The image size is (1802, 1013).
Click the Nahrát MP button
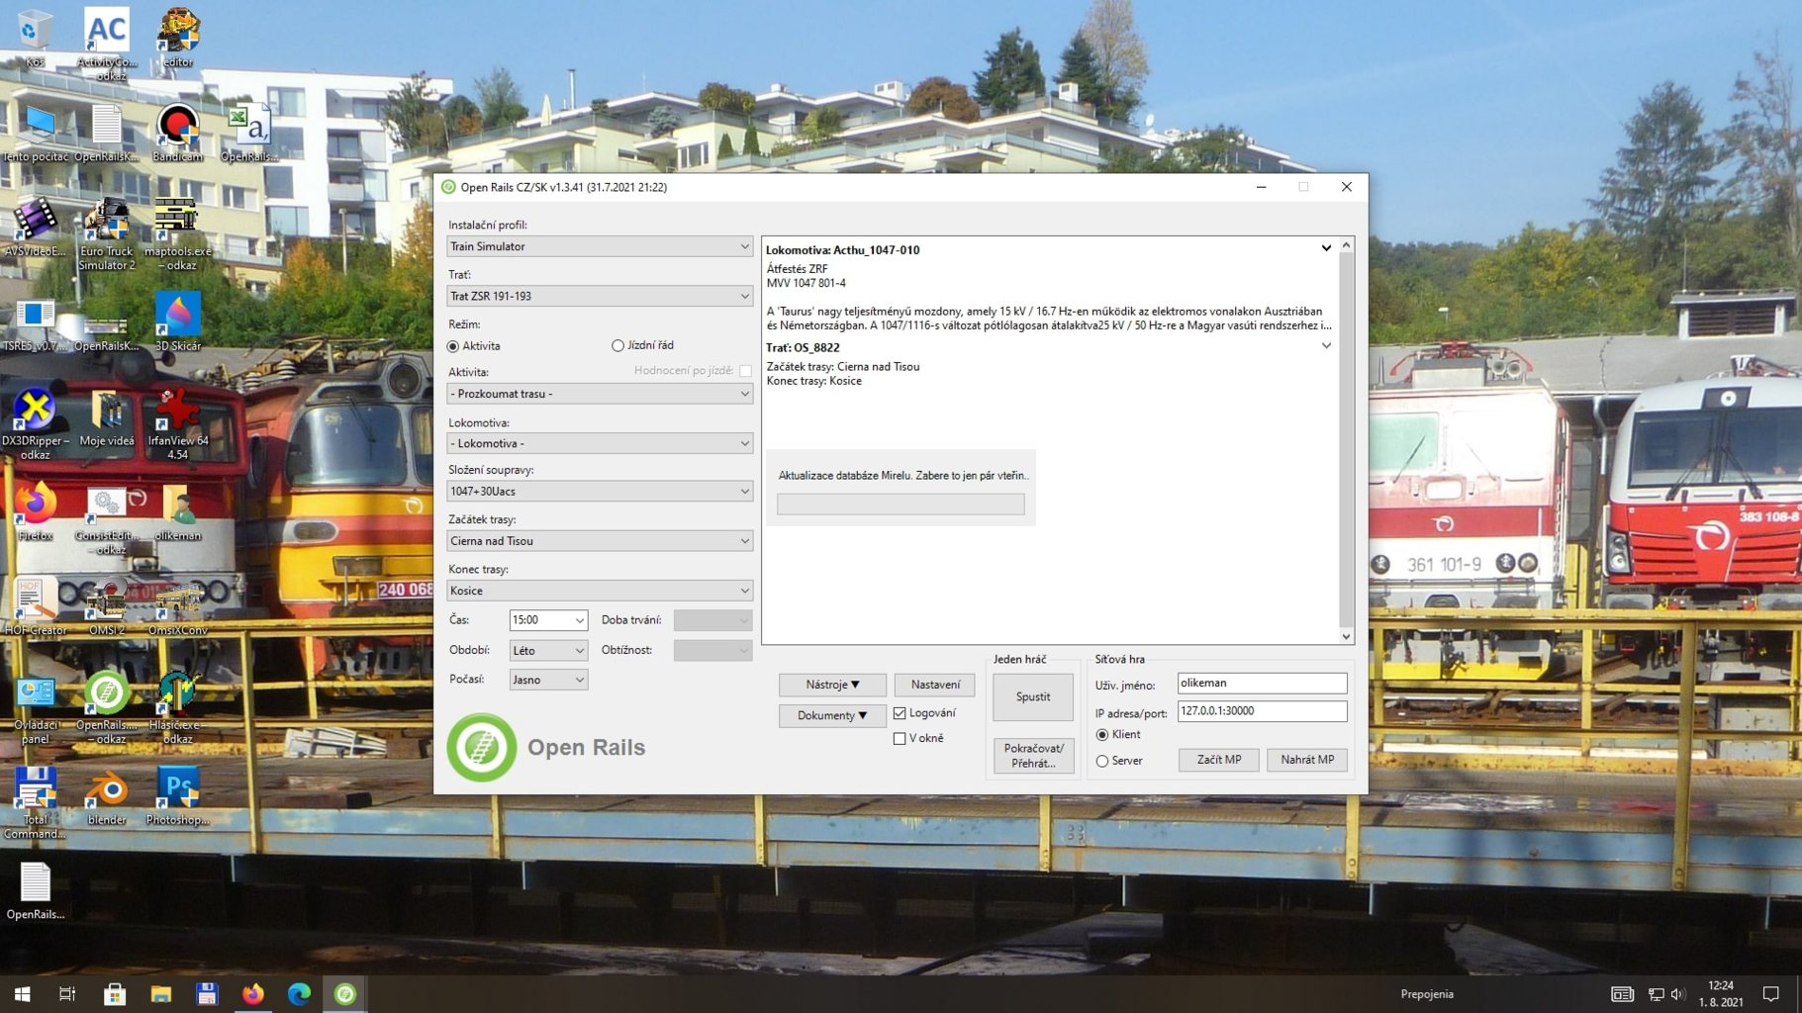click(x=1307, y=760)
